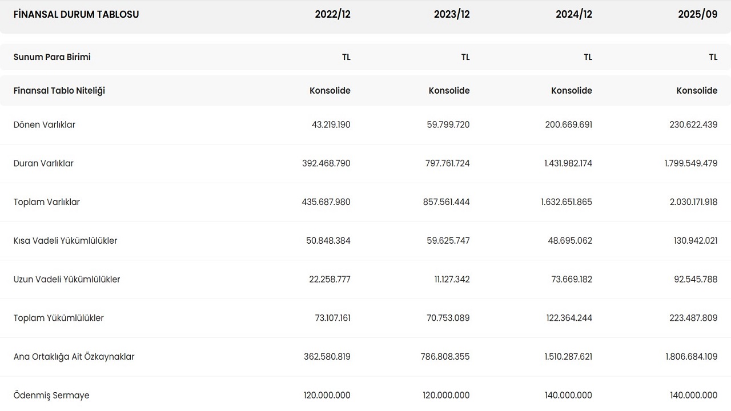Image resolution: width=731 pixels, height=411 pixels.
Task: Click the 2024/12 Toplam Yükümlülükler value 122.364.244
Action: pos(569,318)
